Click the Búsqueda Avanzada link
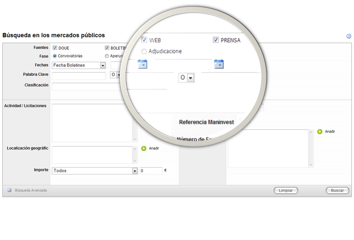 [x=31, y=190]
